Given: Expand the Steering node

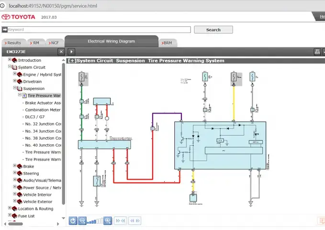Looking at the screenshot, I should (x=15, y=172).
